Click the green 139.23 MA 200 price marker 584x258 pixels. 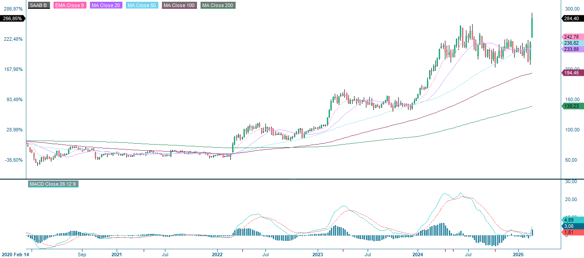(573, 106)
